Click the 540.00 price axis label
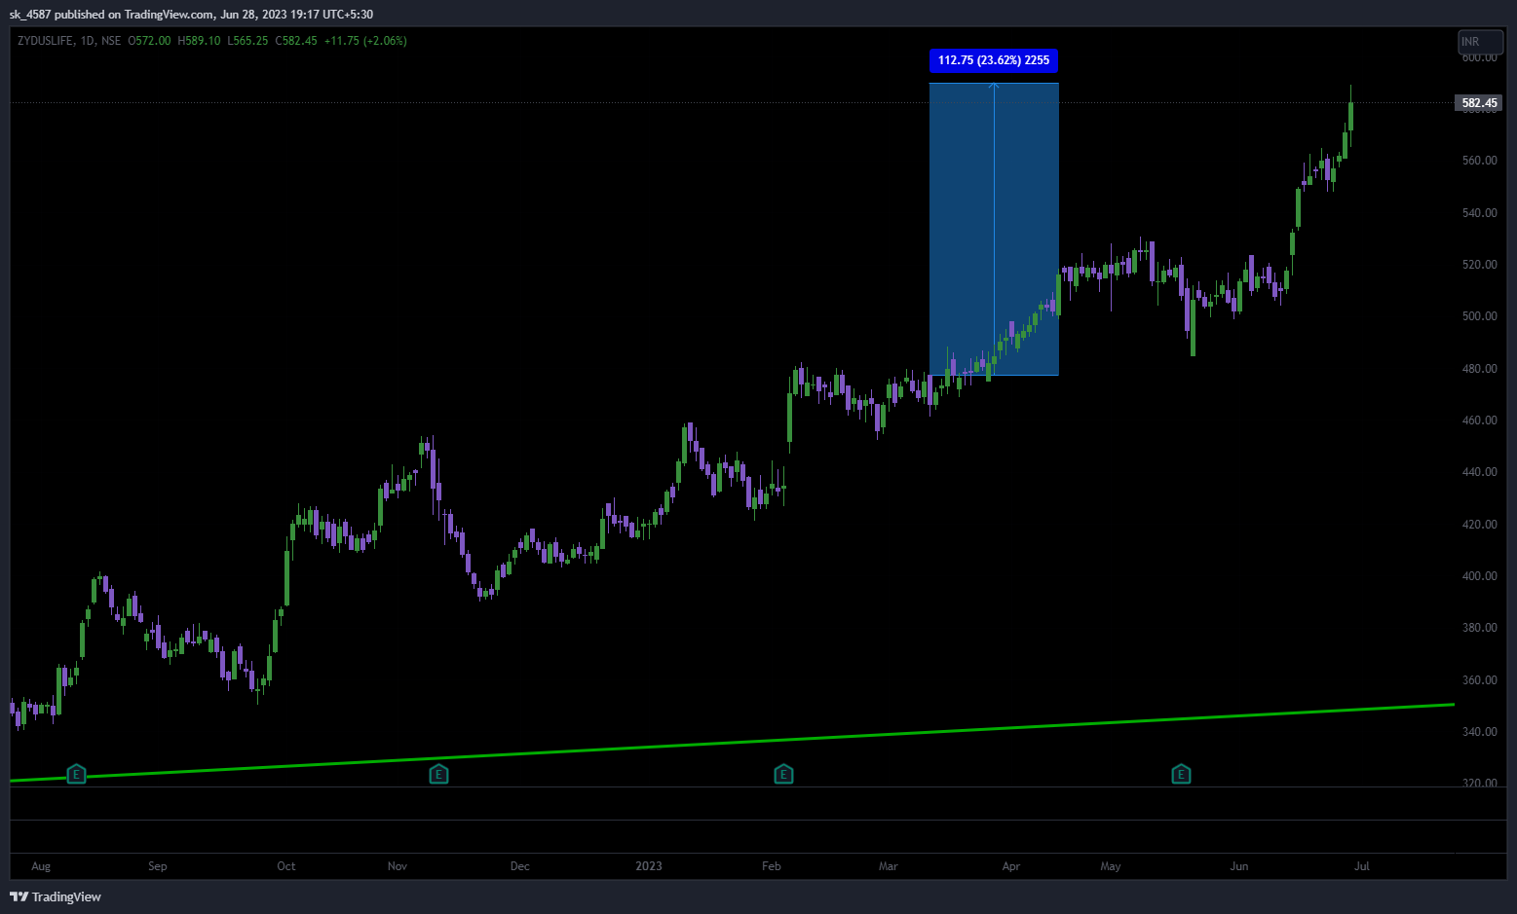Image resolution: width=1517 pixels, height=914 pixels. (x=1479, y=213)
